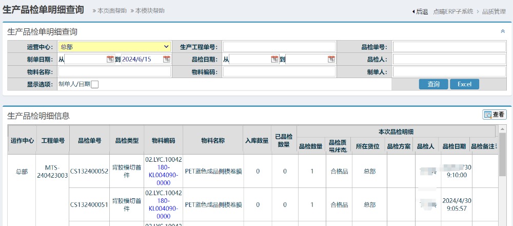The image size is (513, 226).
Task: Open calendar for 品检日期 end date
Action: click(331, 59)
